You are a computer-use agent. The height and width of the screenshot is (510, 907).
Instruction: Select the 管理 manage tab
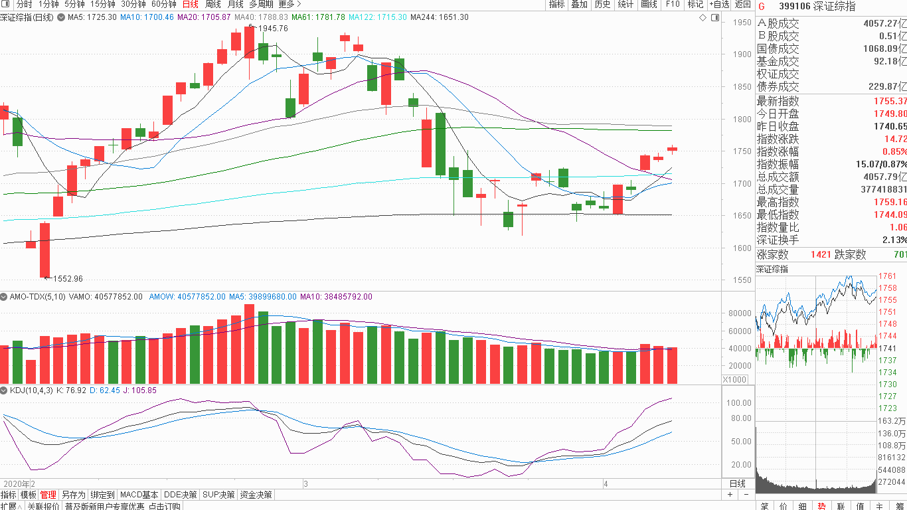click(48, 495)
